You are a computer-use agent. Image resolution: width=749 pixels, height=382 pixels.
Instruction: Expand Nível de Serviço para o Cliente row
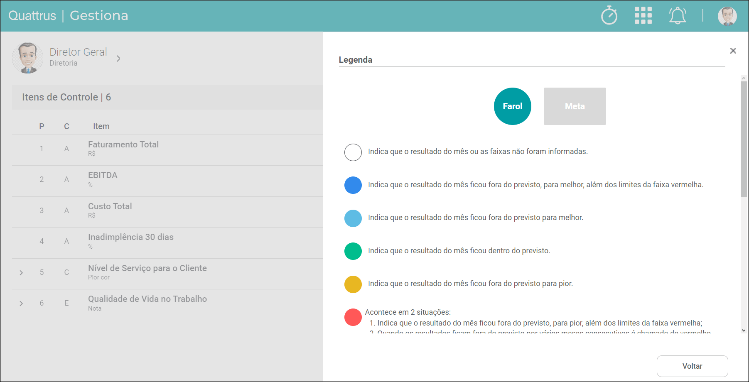[21, 273]
